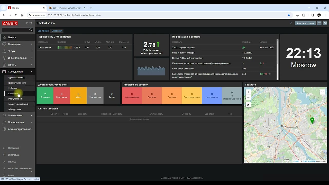Expand the Мониторинг menu chevron
The image size is (329, 185).
32,44
